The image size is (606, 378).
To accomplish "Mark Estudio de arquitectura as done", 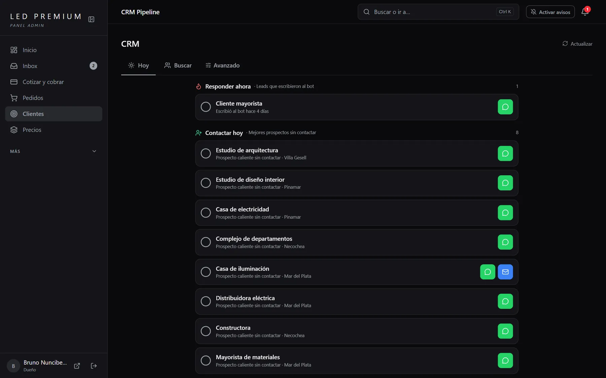I will click(x=206, y=153).
